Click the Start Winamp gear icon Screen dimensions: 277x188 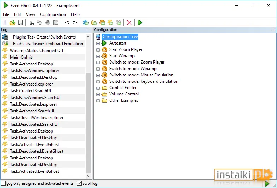[x=105, y=56]
